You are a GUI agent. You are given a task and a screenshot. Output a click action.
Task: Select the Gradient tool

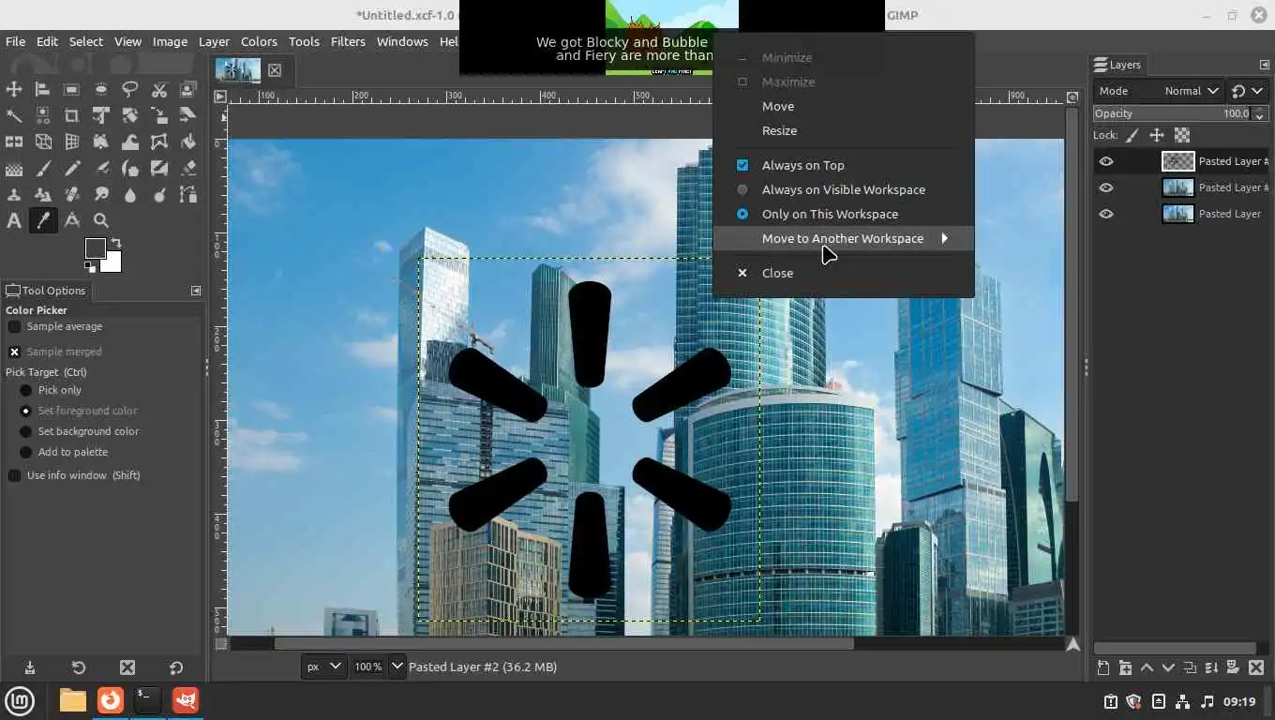(14, 169)
